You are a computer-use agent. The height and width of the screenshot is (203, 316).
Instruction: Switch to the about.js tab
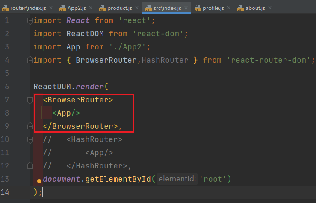click(255, 8)
